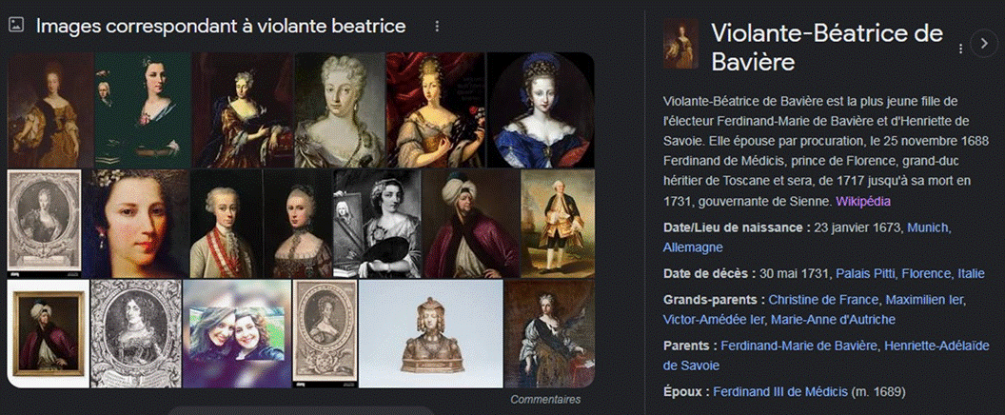Open the blurry selfie of two women
Screen dimensions: 1005x415
coord(237,333)
